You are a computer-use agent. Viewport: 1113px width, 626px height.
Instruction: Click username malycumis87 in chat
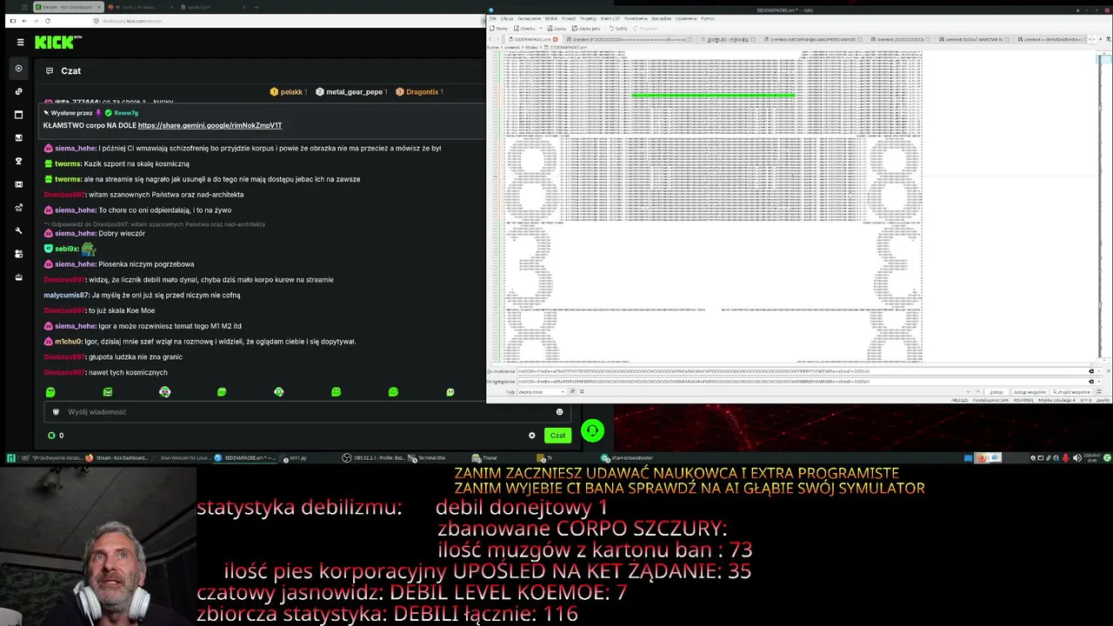pos(66,295)
